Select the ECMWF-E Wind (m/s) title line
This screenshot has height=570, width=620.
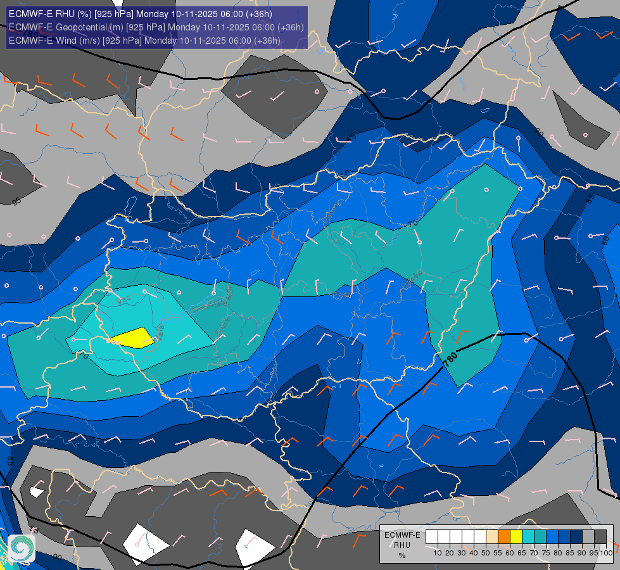point(144,41)
